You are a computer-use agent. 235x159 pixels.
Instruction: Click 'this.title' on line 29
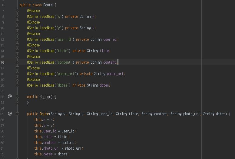pos(43,137)
